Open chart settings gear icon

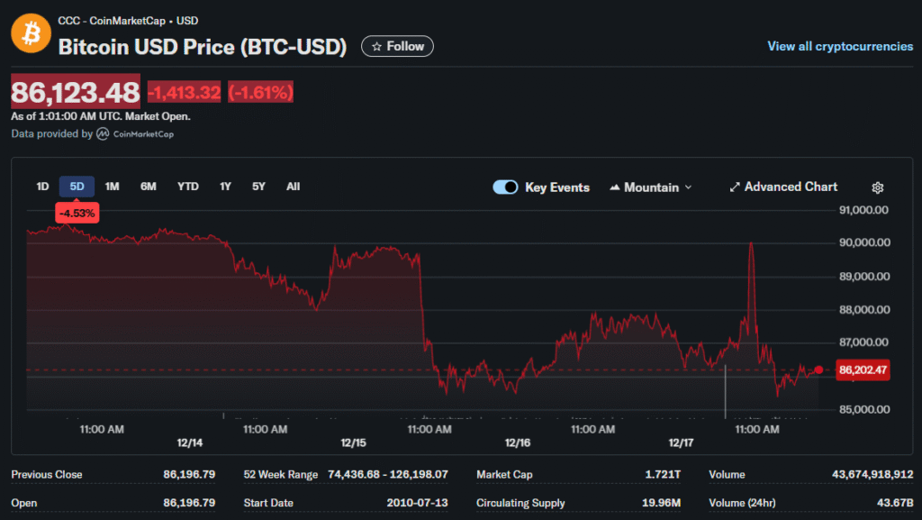(878, 187)
